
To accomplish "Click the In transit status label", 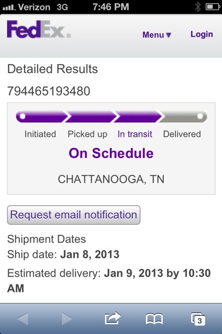I will point(135,134).
